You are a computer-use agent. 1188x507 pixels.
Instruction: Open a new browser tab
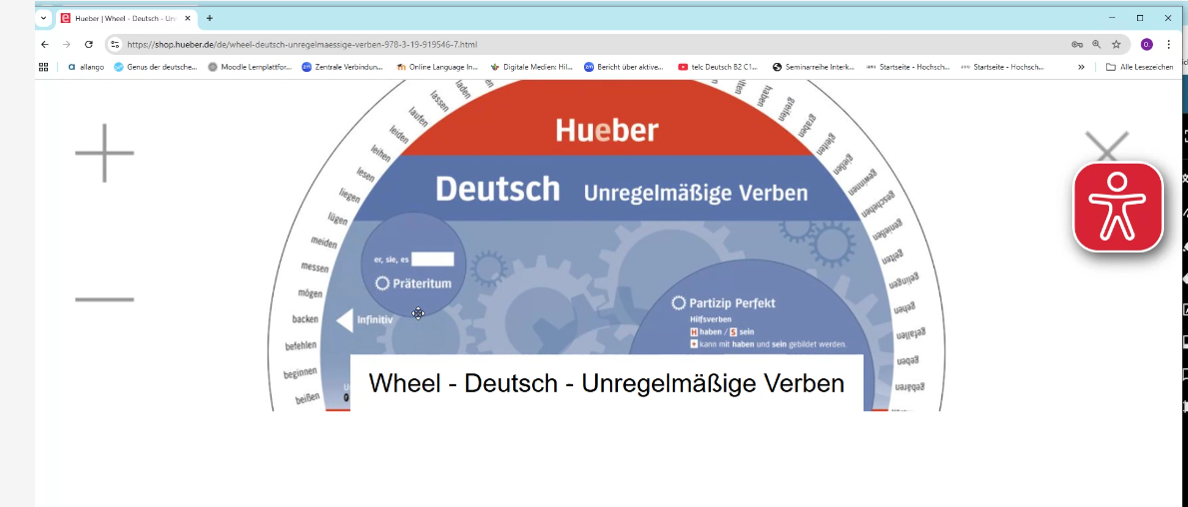point(209,18)
